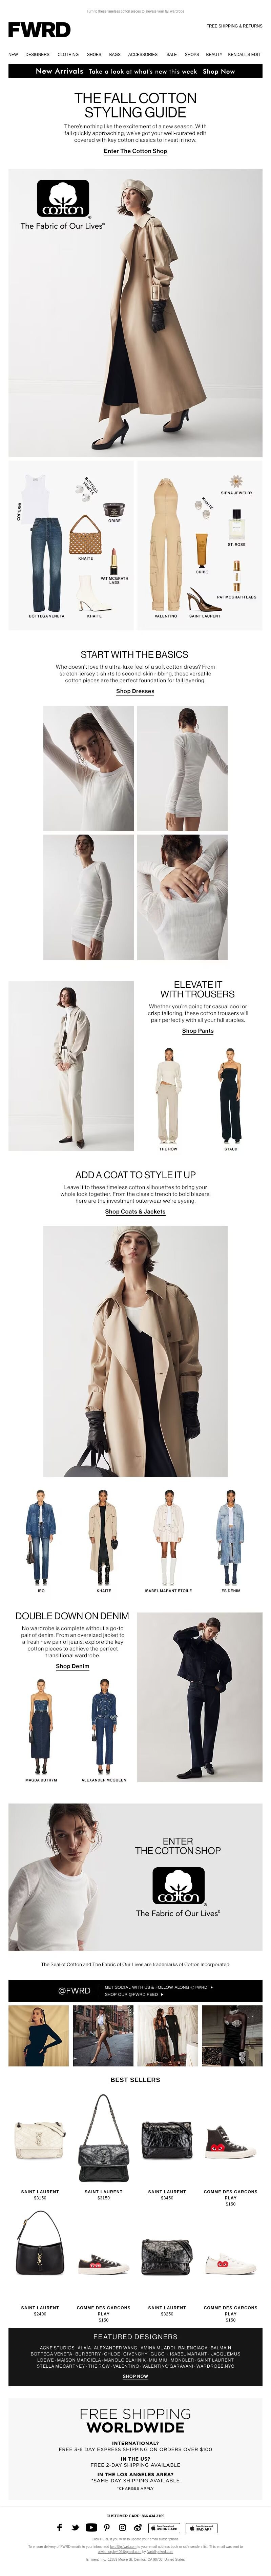Click the Shop Denim link

72,1666
